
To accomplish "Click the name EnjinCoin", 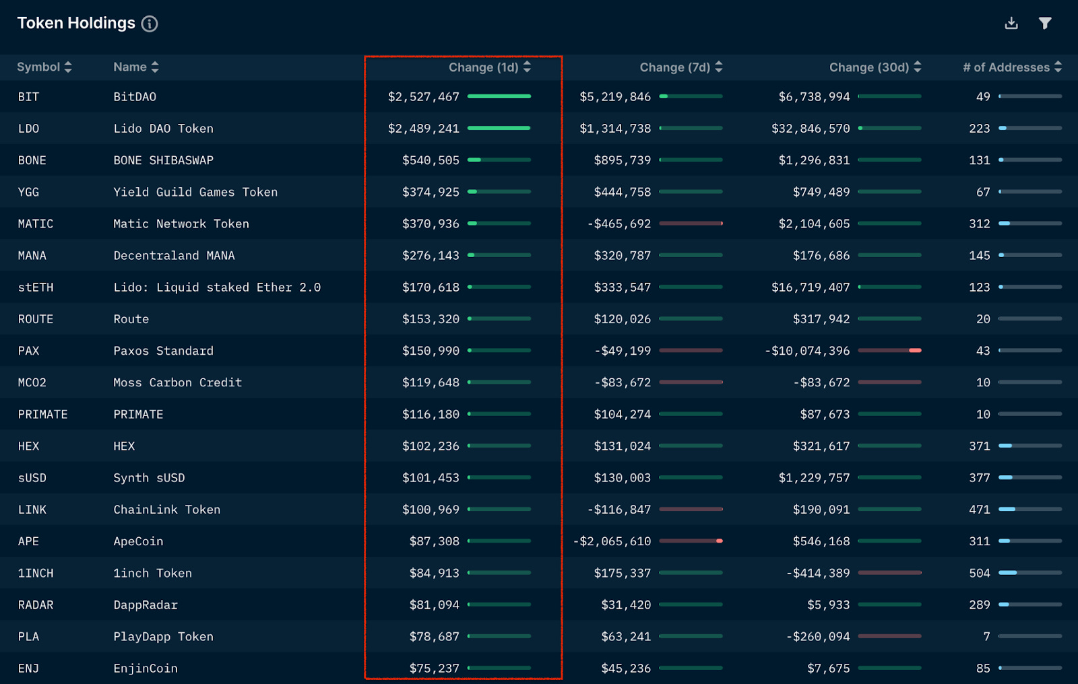I will click(x=146, y=669).
